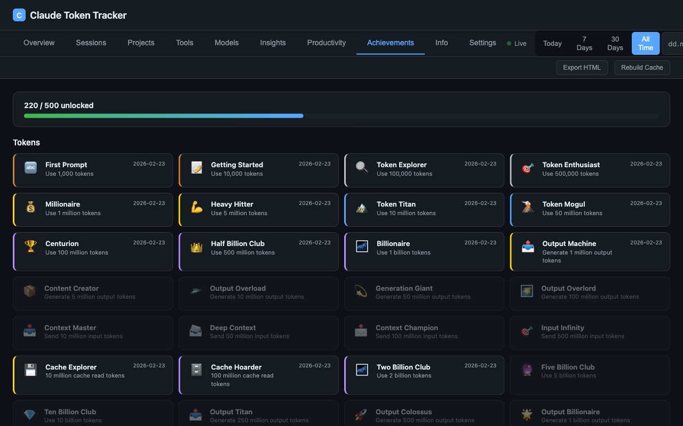This screenshot has width=683, height=426.
Task: Switch to the Today time range
Action: click(552, 43)
